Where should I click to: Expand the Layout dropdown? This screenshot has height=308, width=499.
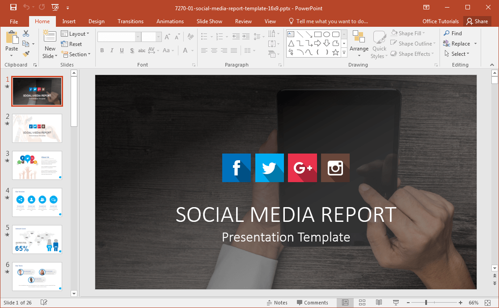coord(75,34)
